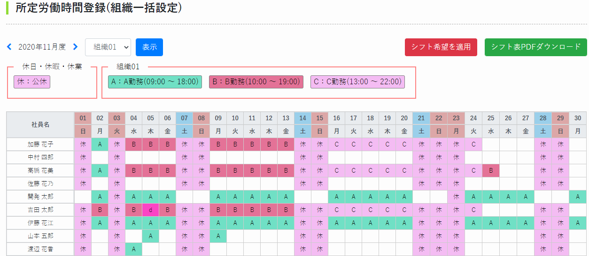589x256 pixels.
Task: Select the C：C勤務 (13:00～22:00) shift chip
Action: pyautogui.click(x=357, y=82)
